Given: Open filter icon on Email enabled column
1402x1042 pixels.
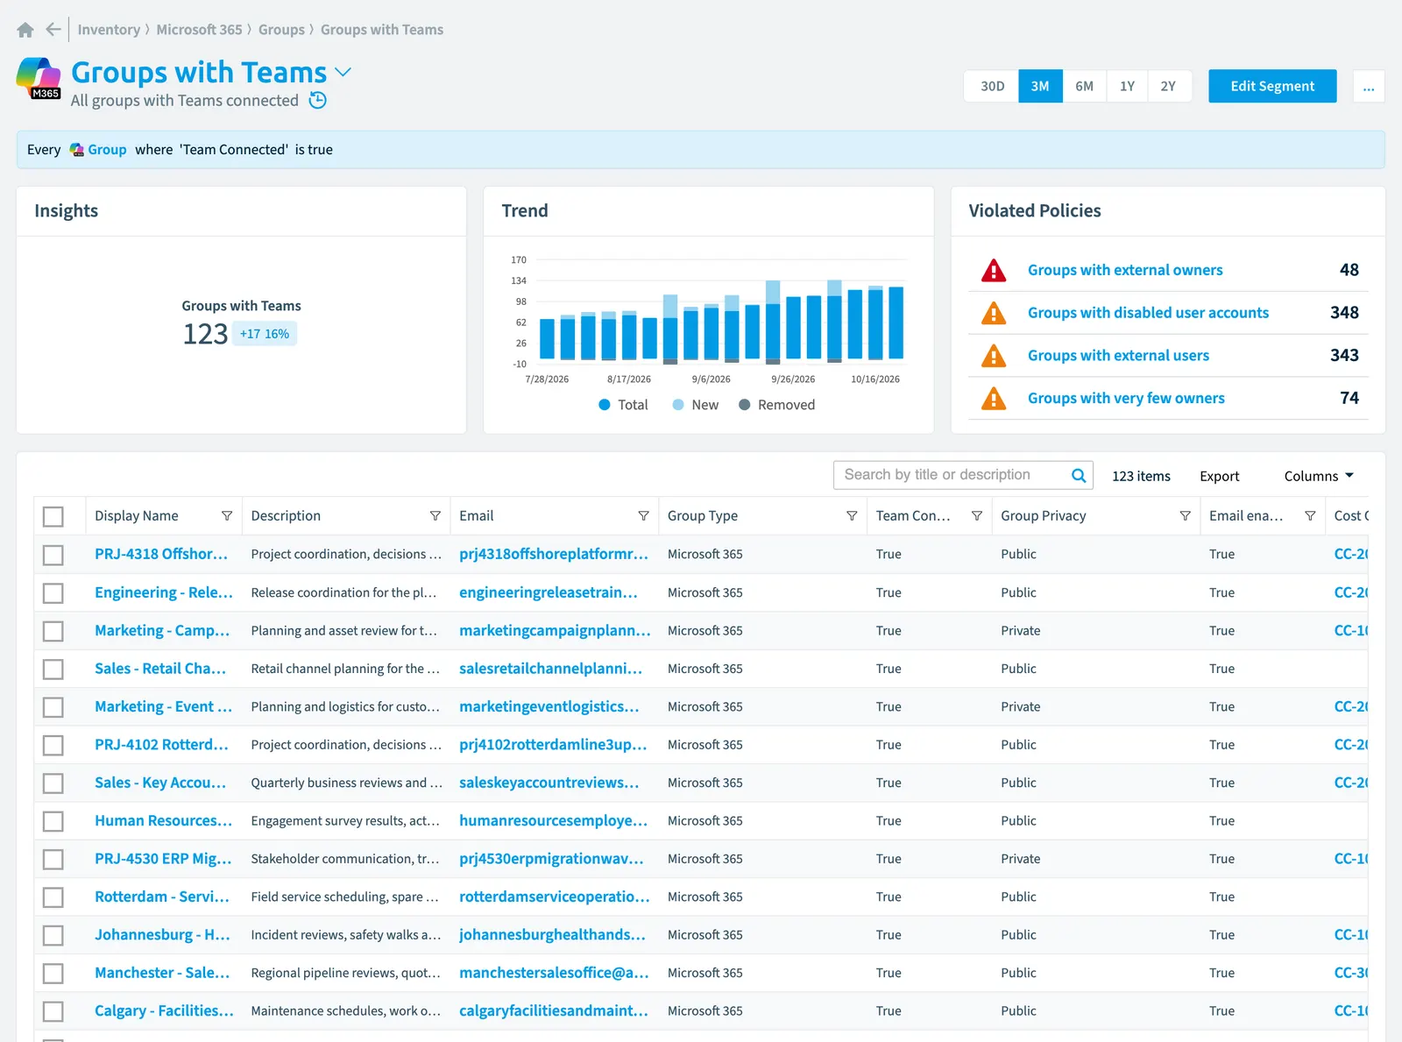Looking at the screenshot, I should click(x=1310, y=516).
